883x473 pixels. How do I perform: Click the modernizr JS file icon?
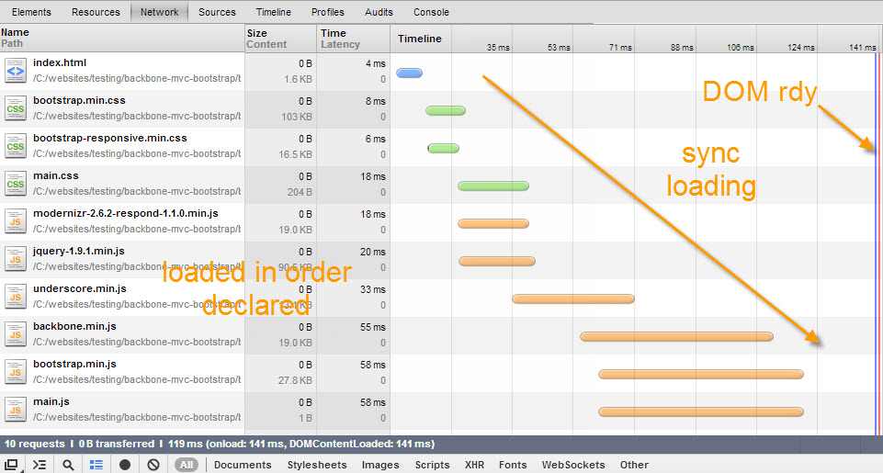[16, 221]
